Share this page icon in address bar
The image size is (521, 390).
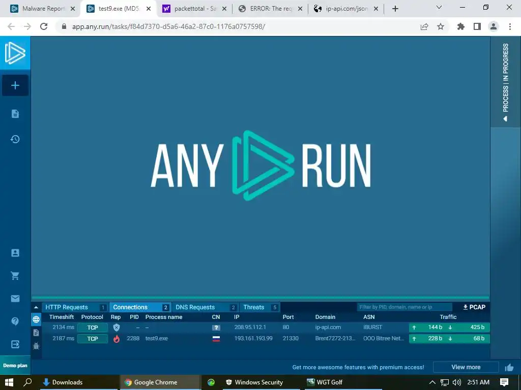[424, 26]
